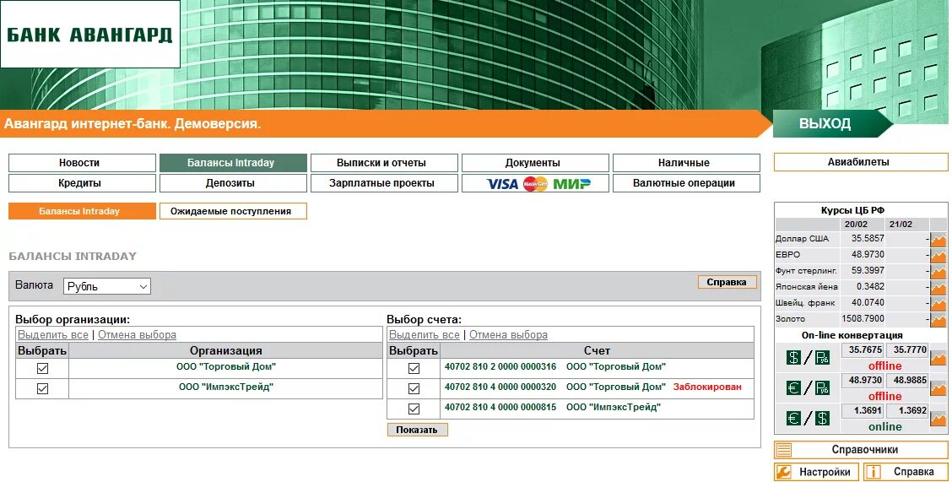Open Настройки via the wrench icon
This screenshot has width=952, height=482.
click(x=784, y=472)
